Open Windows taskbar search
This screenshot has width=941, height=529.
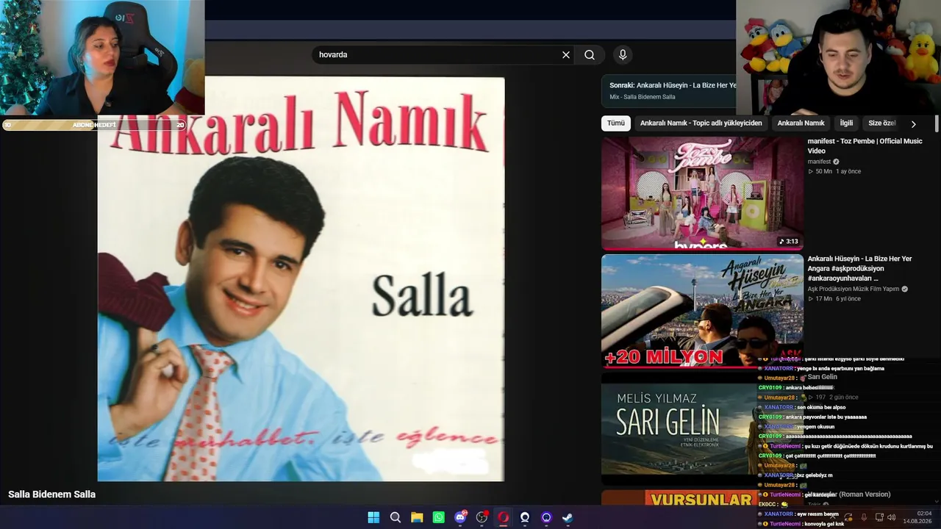(x=396, y=517)
